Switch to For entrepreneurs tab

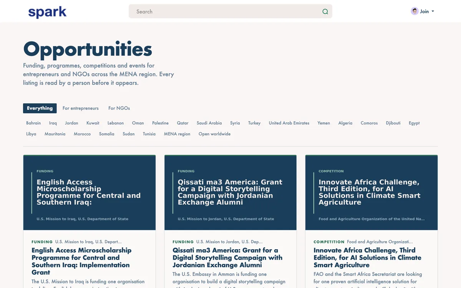[x=81, y=108]
